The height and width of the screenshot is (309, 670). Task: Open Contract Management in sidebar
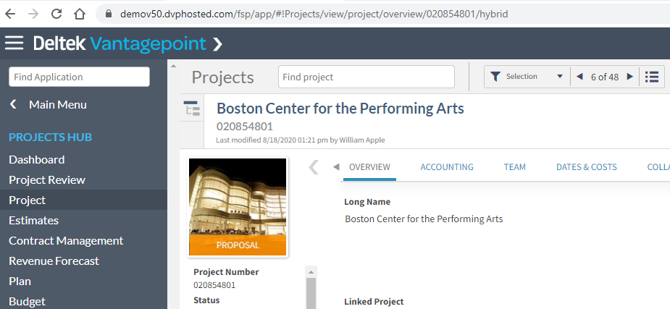pyautogui.click(x=66, y=240)
